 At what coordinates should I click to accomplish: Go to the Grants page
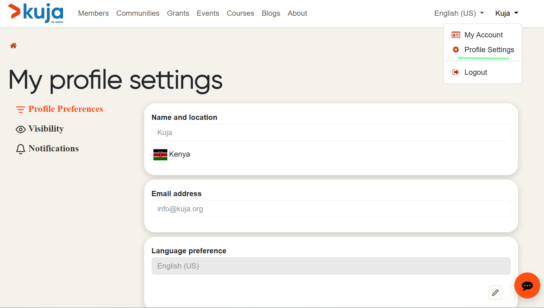pyautogui.click(x=178, y=13)
